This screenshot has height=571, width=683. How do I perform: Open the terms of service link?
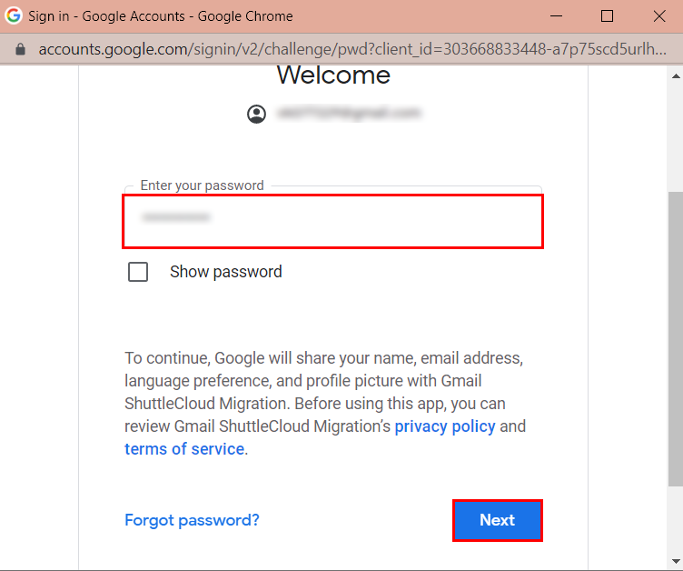pyautogui.click(x=184, y=449)
